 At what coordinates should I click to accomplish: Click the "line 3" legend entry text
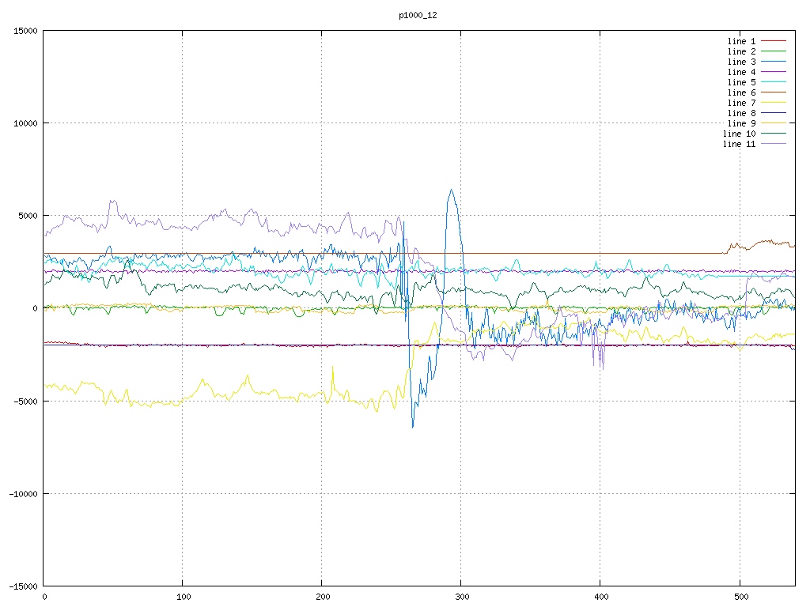(741, 62)
